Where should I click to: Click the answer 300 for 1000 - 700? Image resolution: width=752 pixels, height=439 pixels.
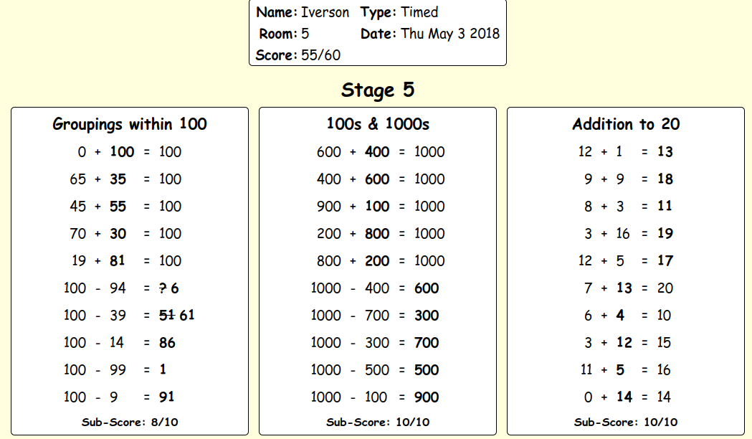point(427,316)
